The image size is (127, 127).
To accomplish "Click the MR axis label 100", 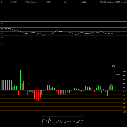I will click(124, 71).
